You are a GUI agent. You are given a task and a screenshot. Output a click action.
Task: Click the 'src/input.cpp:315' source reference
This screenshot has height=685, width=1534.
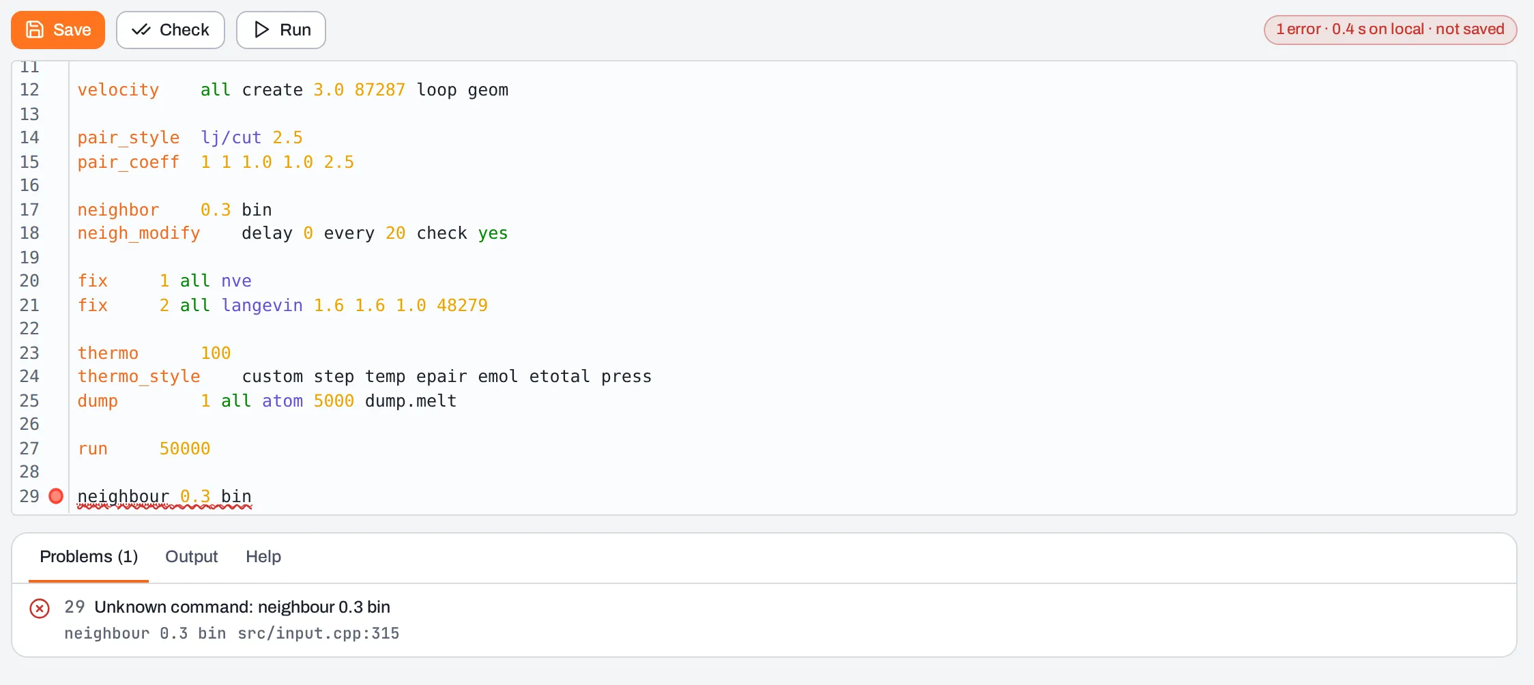(319, 634)
